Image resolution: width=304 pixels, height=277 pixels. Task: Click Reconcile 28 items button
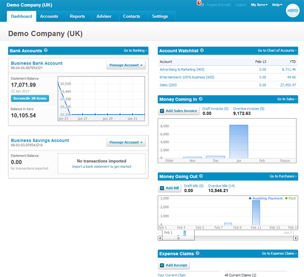(30, 98)
